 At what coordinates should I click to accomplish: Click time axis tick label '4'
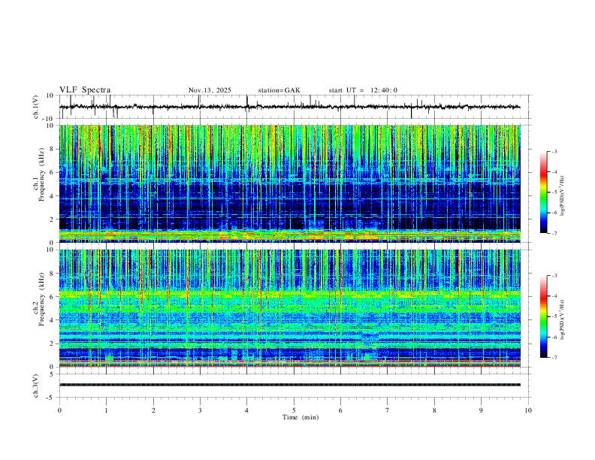[x=247, y=410]
